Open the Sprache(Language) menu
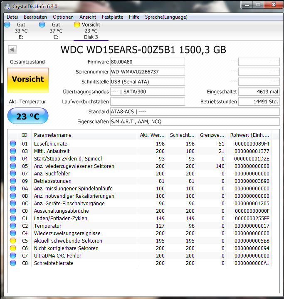 point(166,17)
